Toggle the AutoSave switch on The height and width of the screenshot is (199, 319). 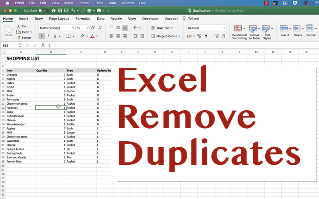(x=43, y=11)
